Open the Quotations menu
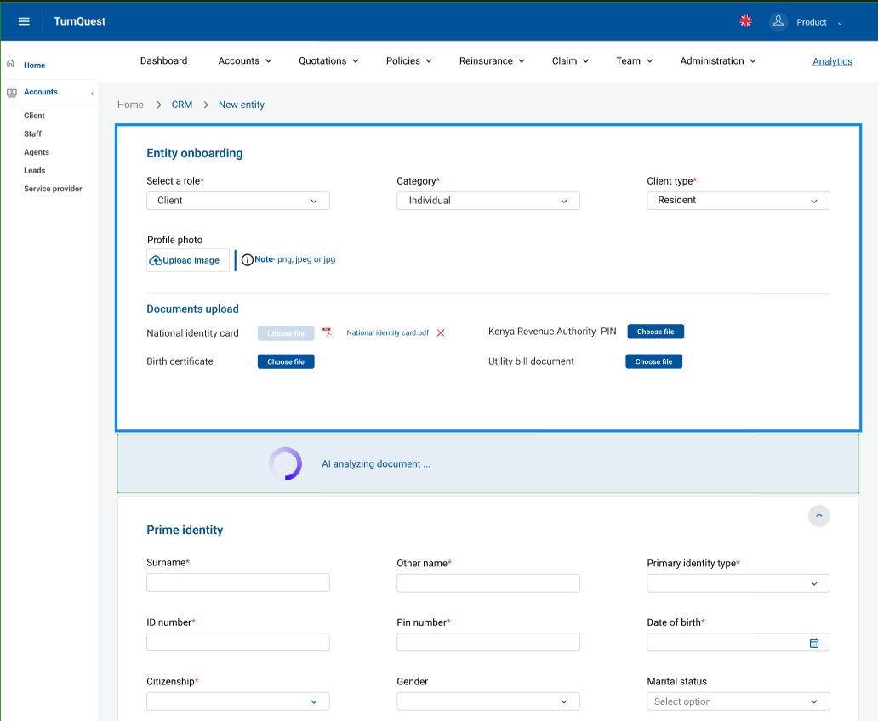878x721 pixels. tap(328, 61)
